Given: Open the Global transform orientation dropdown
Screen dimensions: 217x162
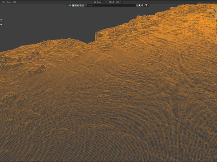Looking at the screenshot, I should click(x=99, y=2).
